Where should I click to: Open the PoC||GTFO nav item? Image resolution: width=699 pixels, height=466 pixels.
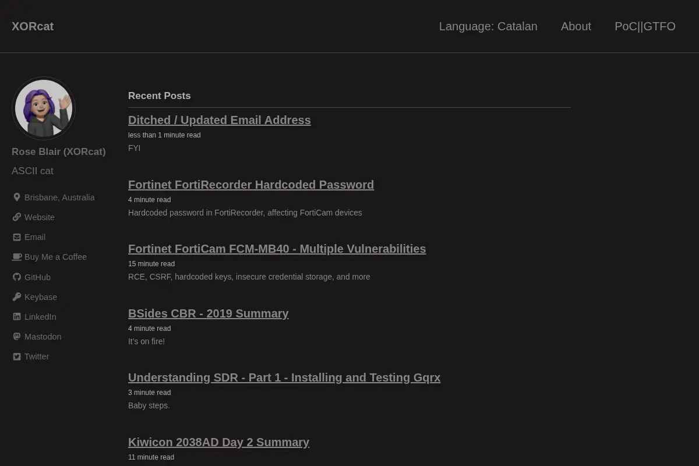coord(645,26)
